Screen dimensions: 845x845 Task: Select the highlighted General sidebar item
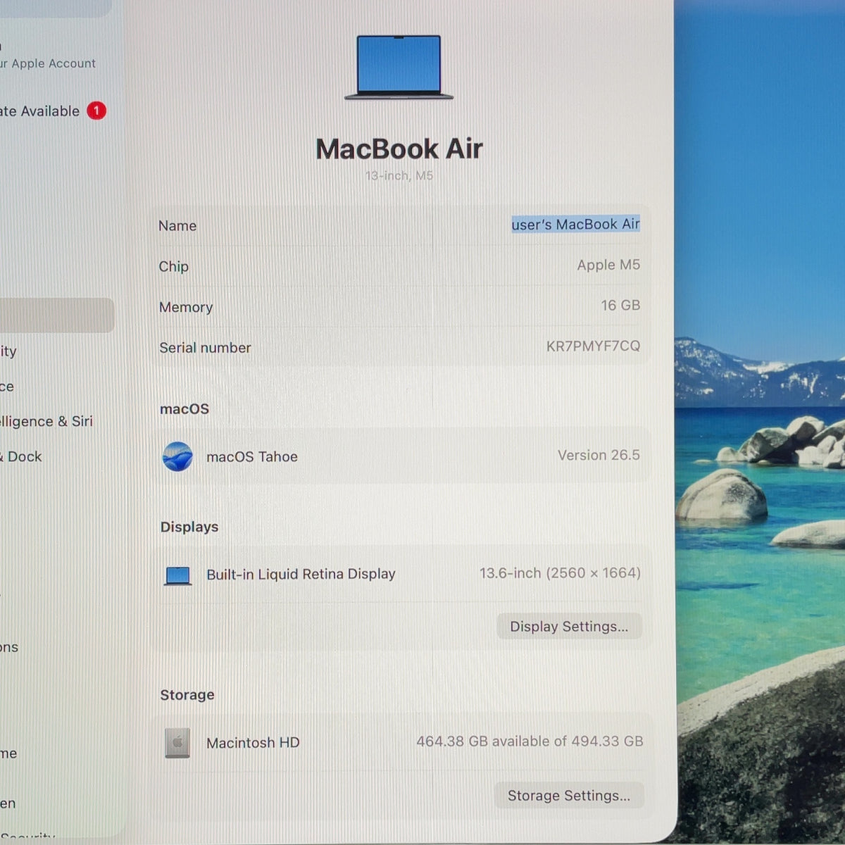56,315
